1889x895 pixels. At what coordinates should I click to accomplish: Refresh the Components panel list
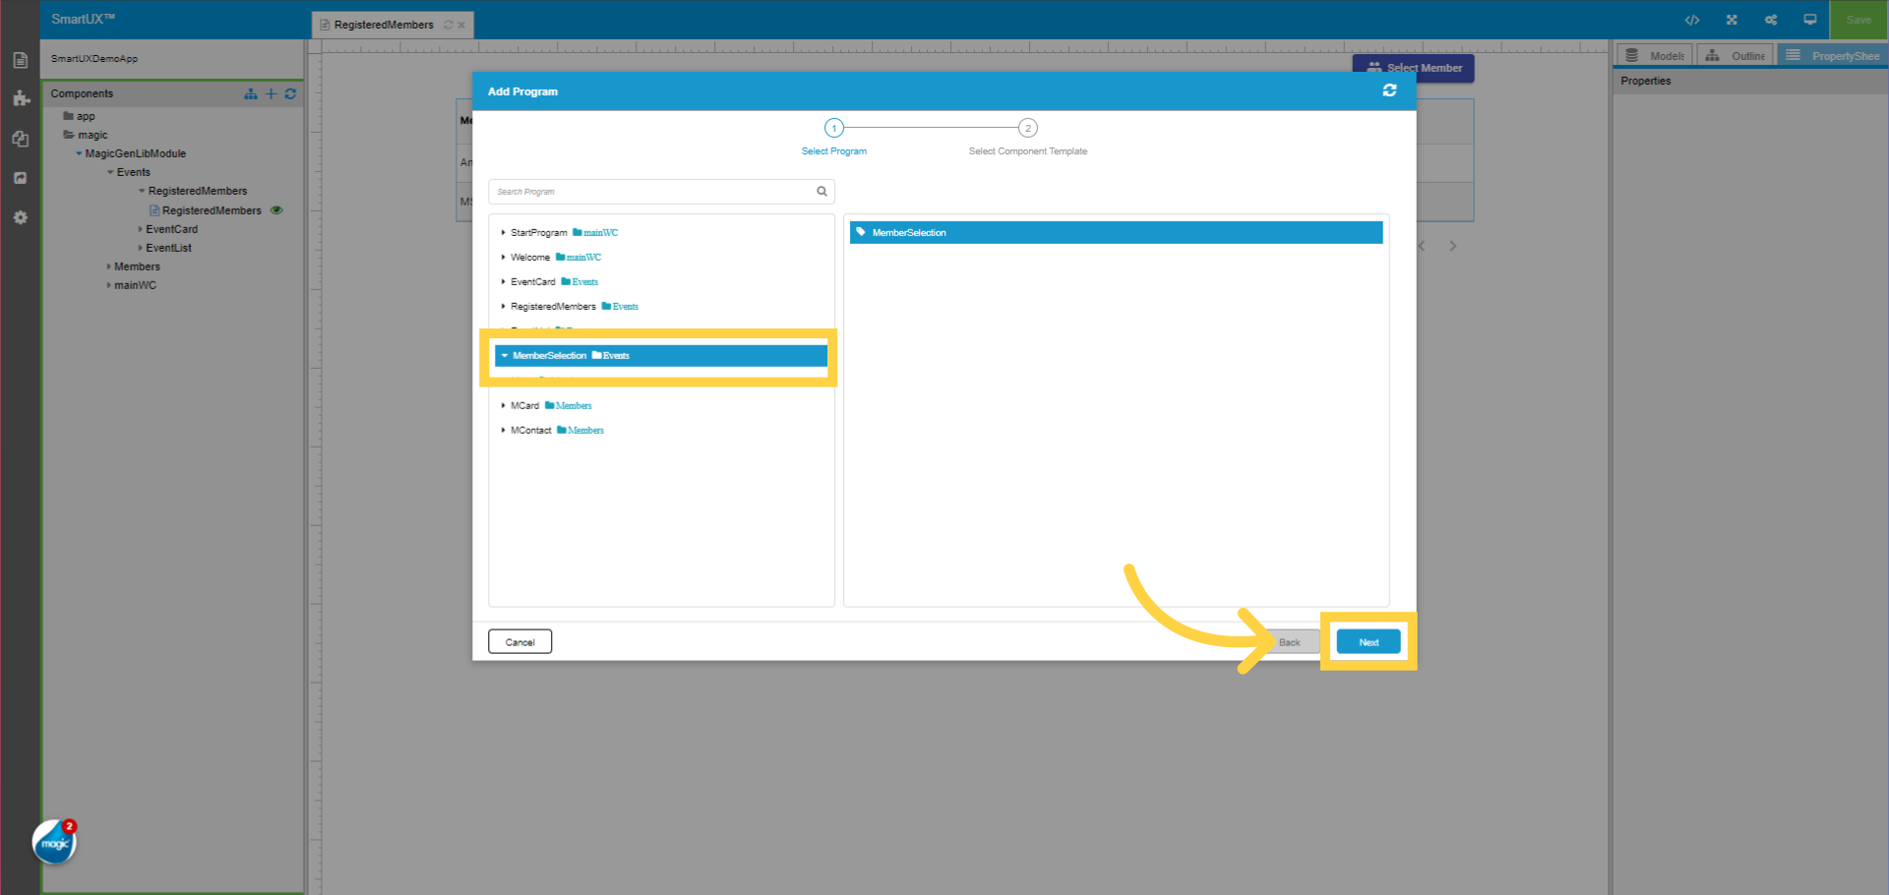290,93
